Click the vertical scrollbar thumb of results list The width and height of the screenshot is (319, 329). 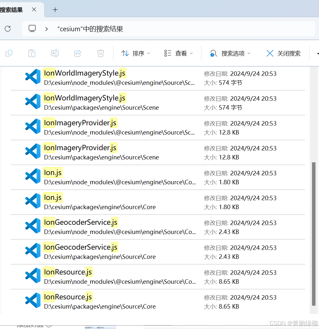tap(314, 234)
